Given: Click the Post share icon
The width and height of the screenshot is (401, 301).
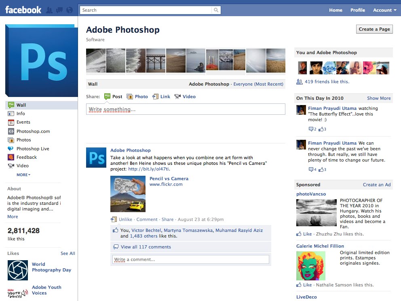Looking at the screenshot, I should tap(107, 97).
